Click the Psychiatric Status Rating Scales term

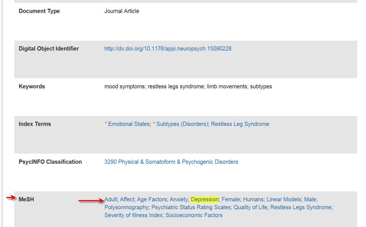[191, 207]
